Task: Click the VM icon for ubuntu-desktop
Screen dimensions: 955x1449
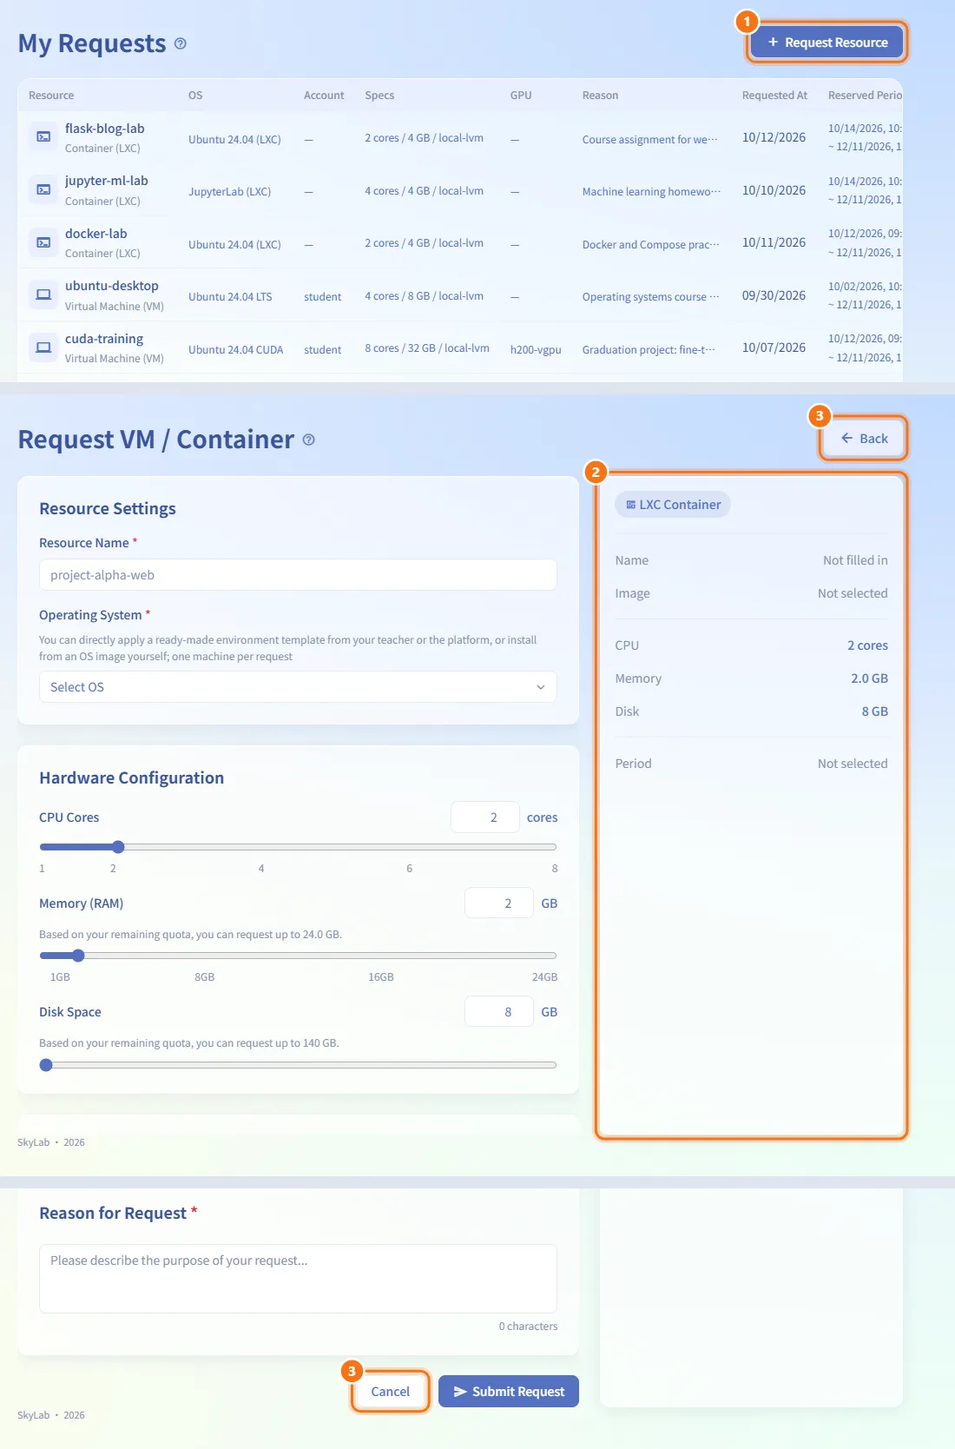Action: point(43,294)
